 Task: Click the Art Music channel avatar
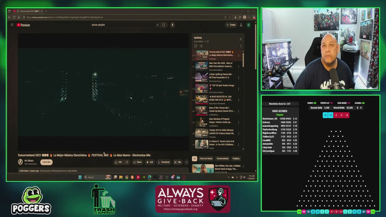point(20,162)
